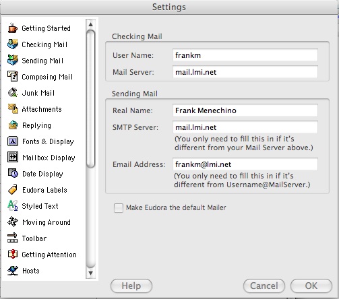Enable Make Eudora the default Mailer checkbox
339x299 pixels.
tap(119, 207)
